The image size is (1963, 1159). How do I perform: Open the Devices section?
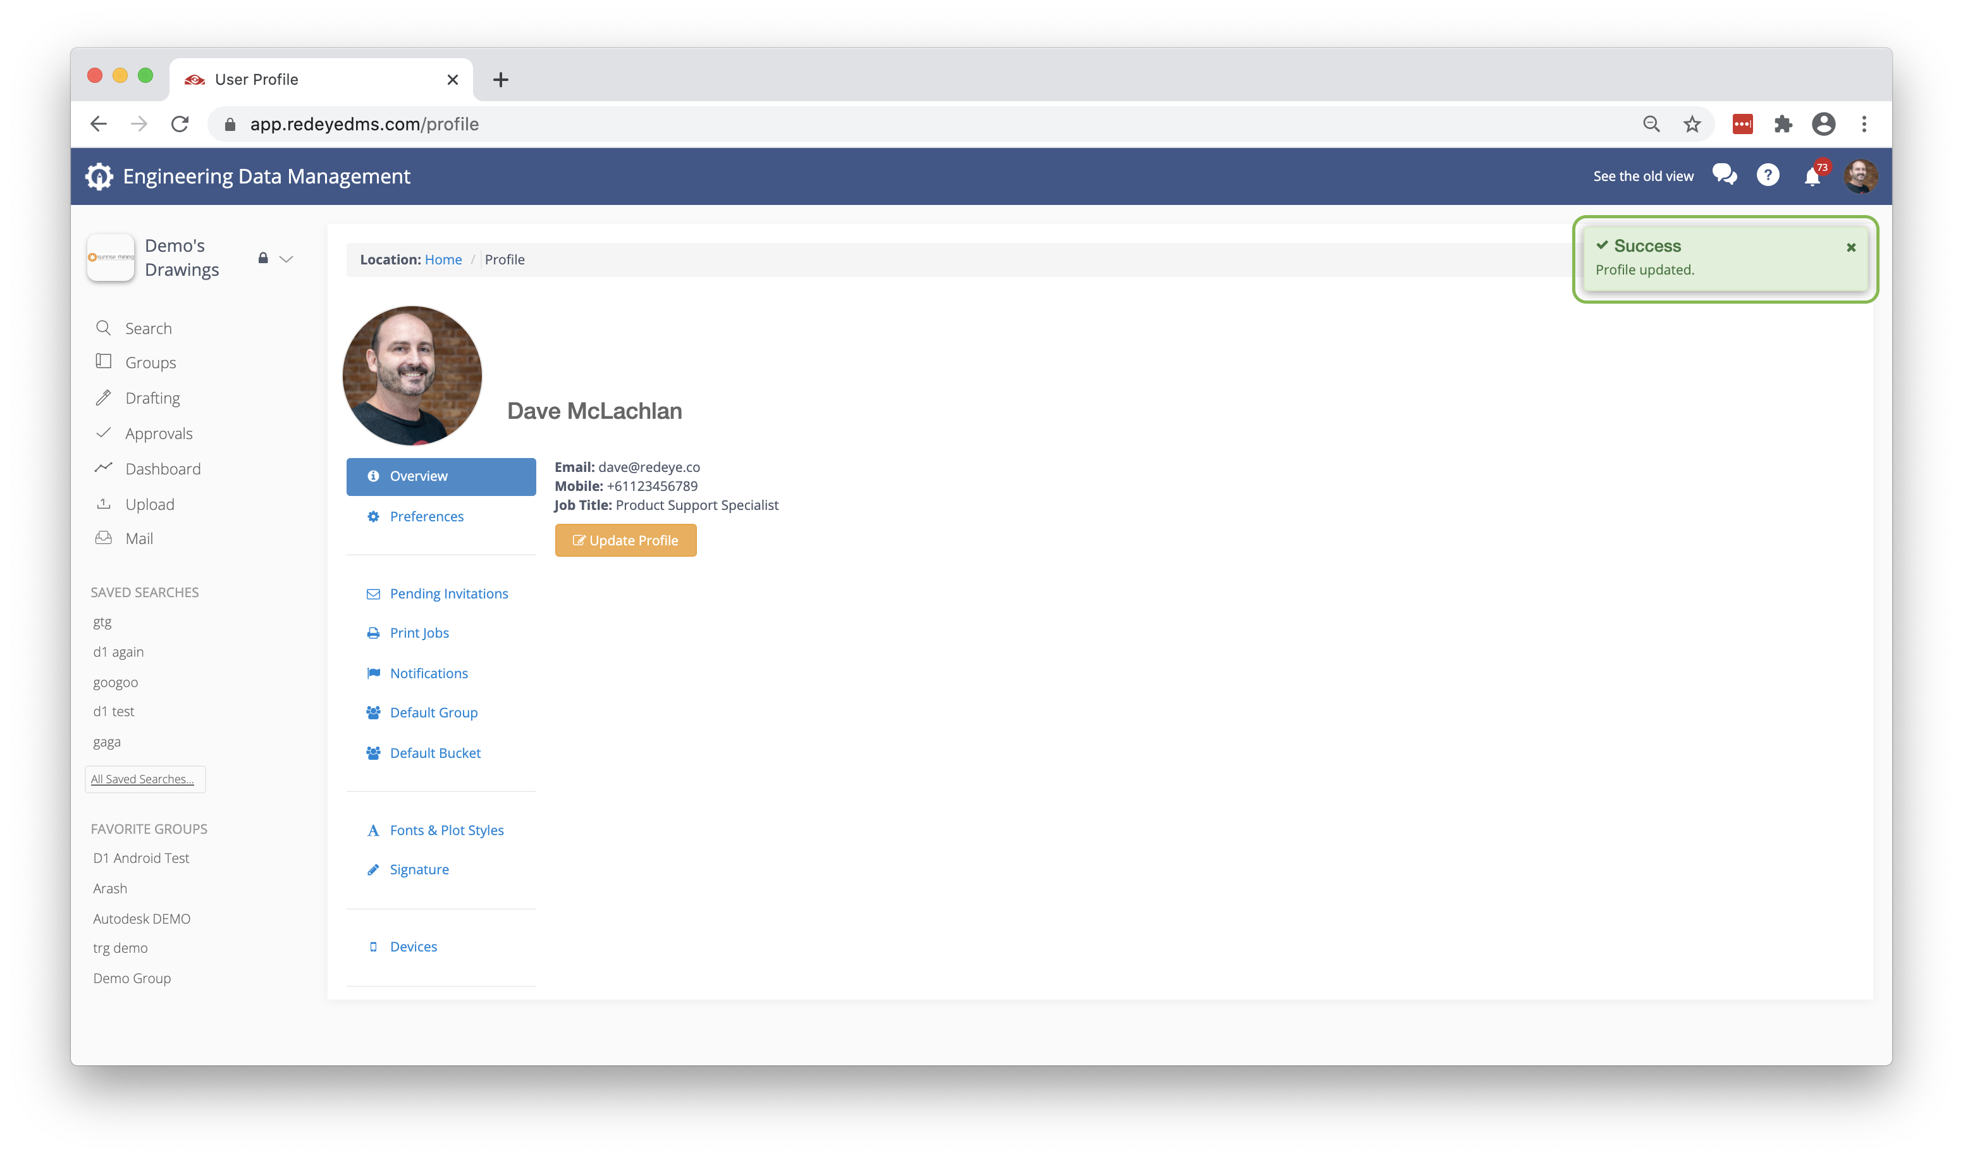click(x=413, y=946)
